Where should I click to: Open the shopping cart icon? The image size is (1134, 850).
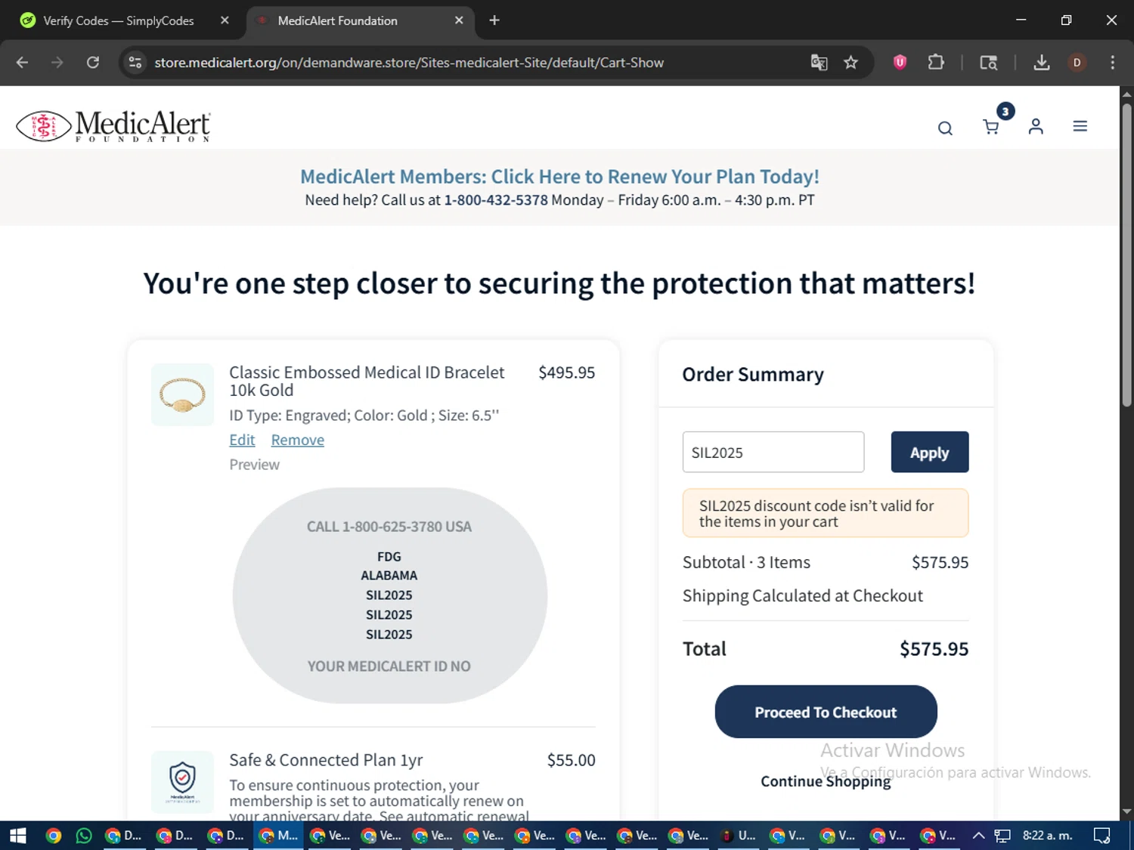coord(990,127)
